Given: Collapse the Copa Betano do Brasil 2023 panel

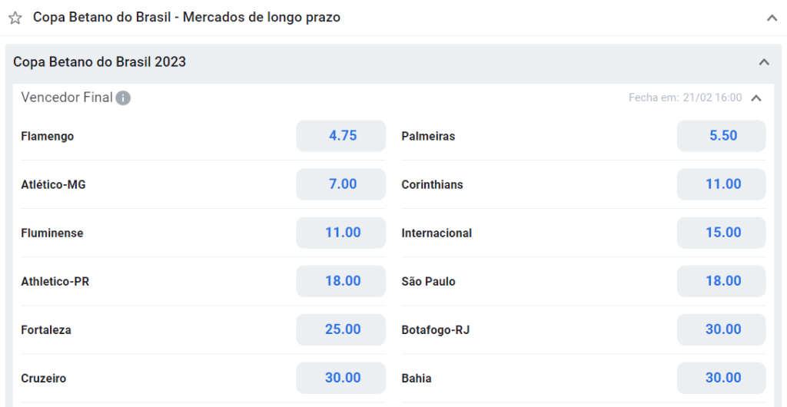Looking at the screenshot, I should [x=764, y=62].
